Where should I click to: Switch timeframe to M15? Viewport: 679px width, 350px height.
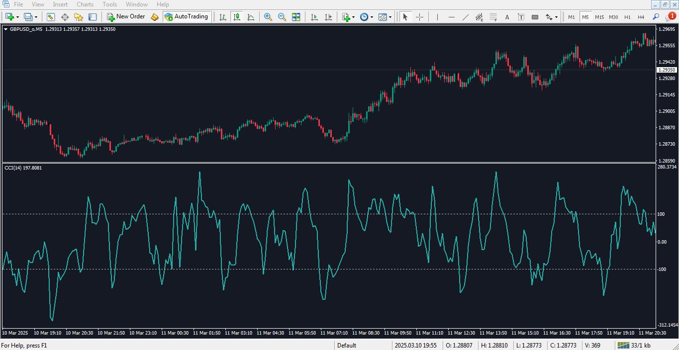tap(599, 17)
